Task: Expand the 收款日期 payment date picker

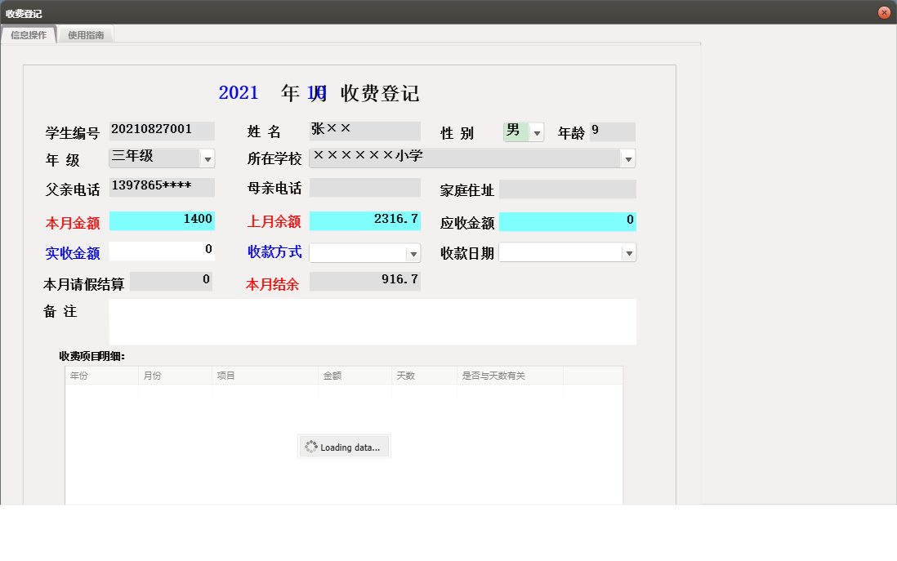Action: [628, 252]
